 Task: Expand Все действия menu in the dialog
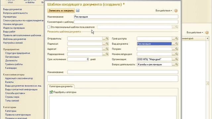tap(164, 11)
